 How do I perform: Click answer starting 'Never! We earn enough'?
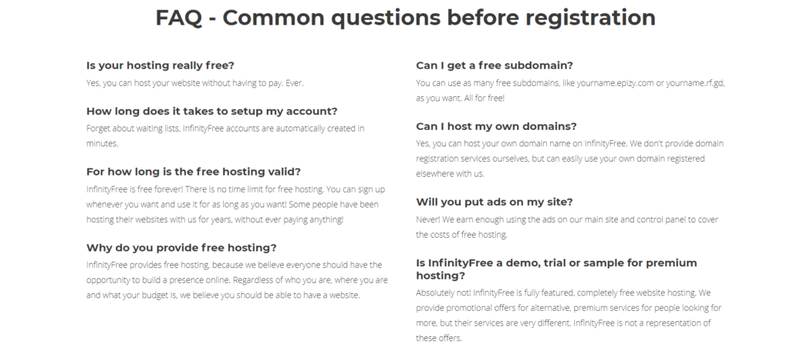(x=567, y=227)
